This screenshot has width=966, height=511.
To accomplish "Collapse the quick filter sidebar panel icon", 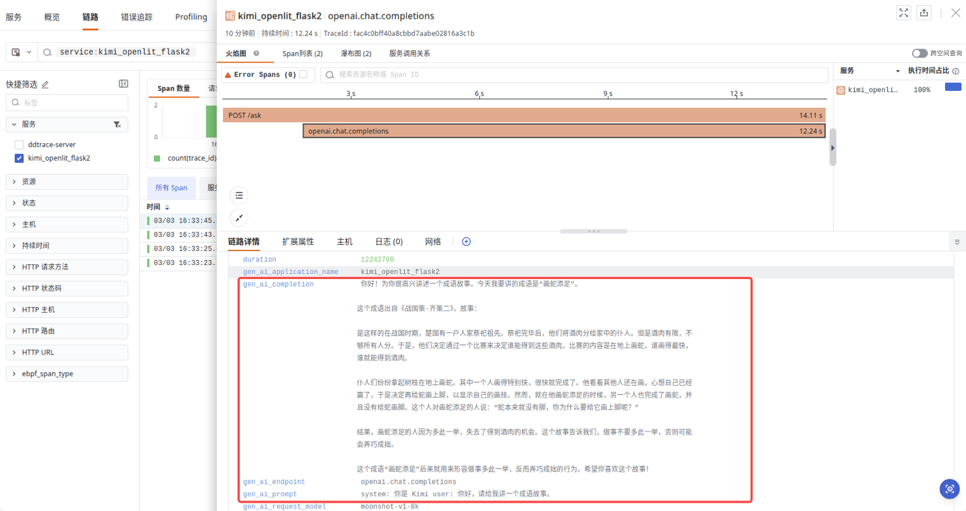I will pyautogui.click(x=123, y=84).
